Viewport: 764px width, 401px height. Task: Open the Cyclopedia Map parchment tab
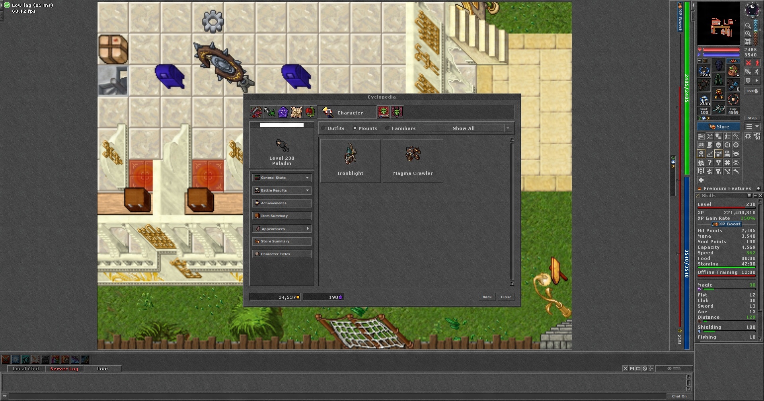click(296, 112)
